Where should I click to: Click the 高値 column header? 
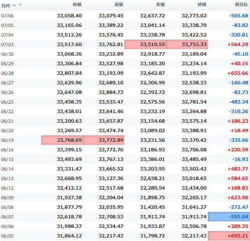[119, 5]
